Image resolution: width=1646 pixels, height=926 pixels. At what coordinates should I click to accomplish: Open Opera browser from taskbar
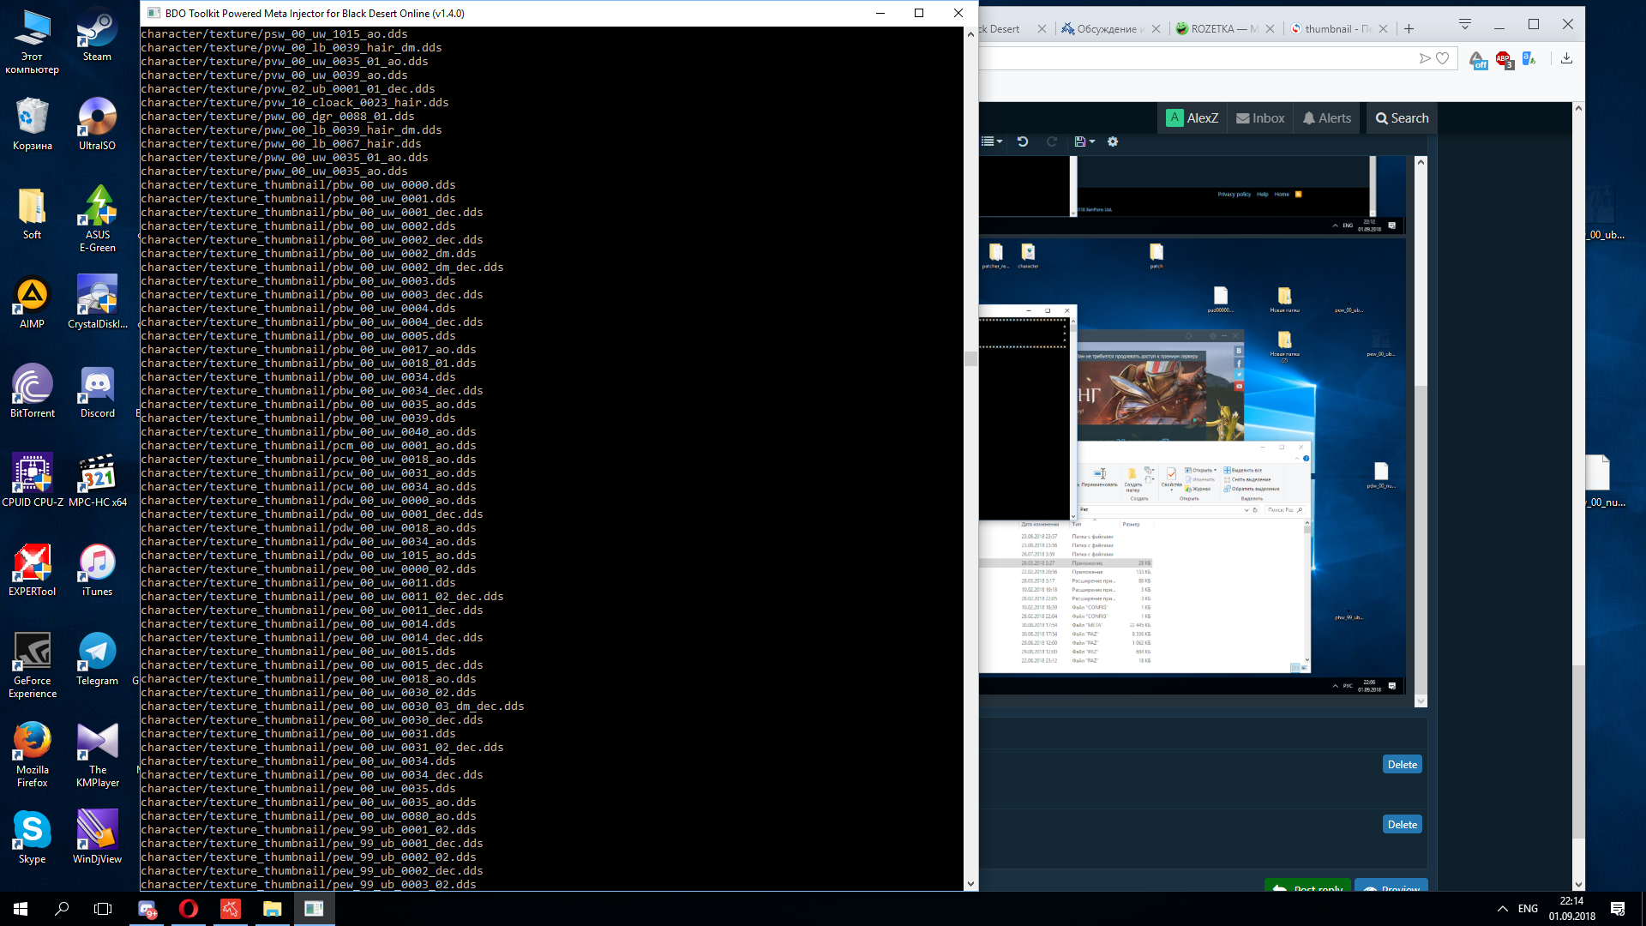coord(189,909)
